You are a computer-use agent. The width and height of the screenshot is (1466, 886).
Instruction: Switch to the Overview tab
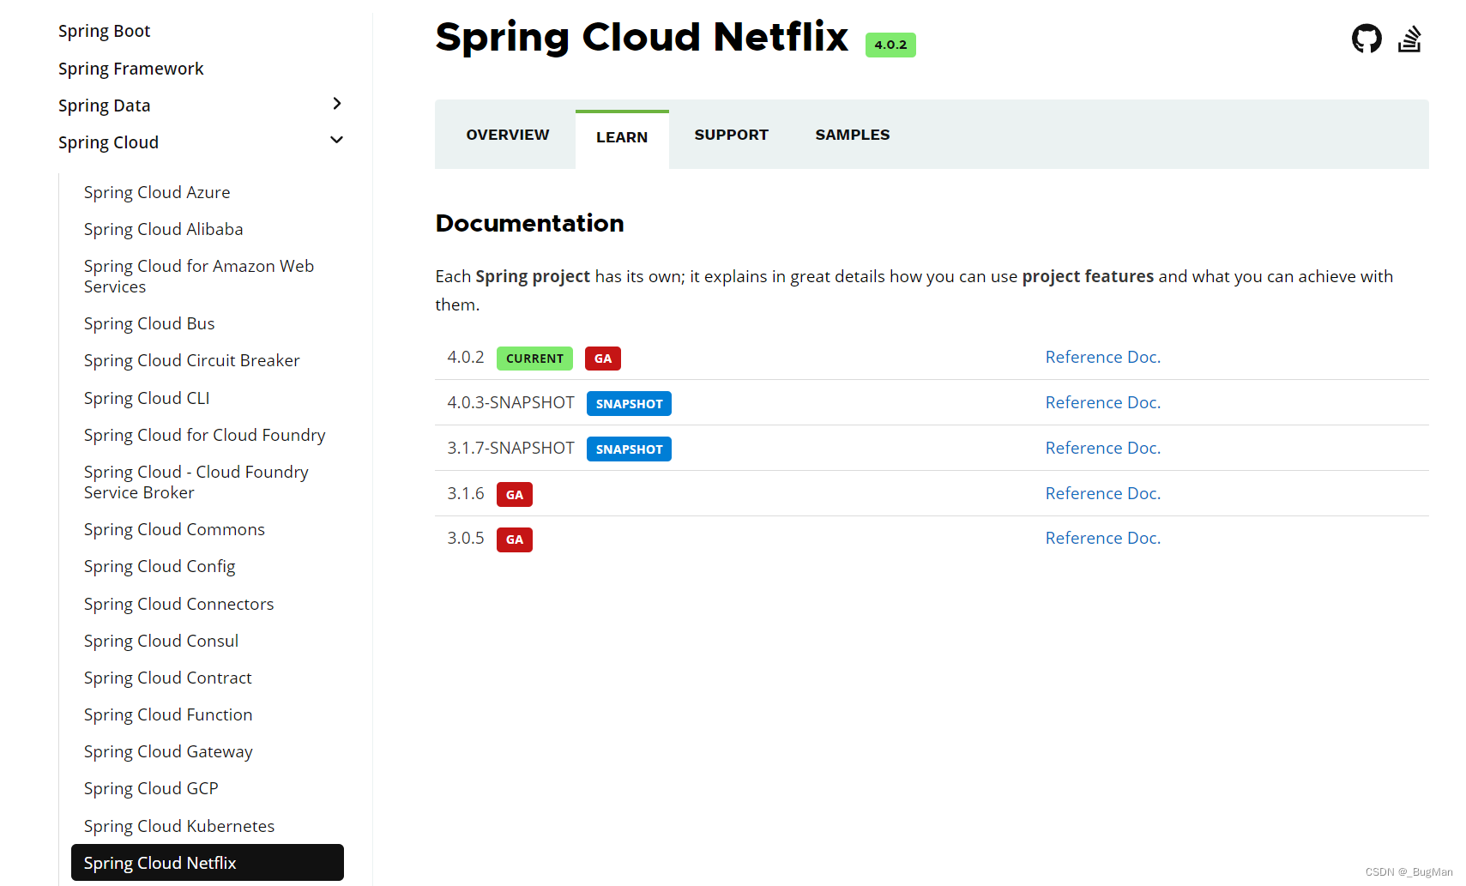tap(508, 135)
